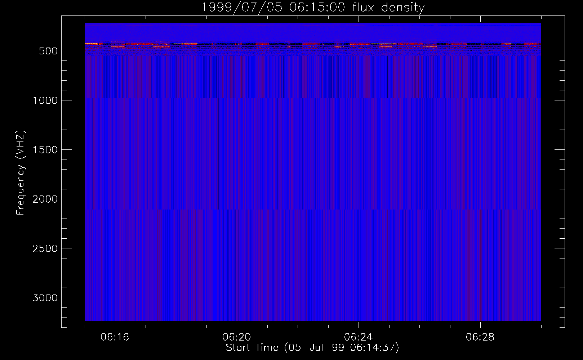Click the uniform blue strip above the red band
583x360 pixels.
click(312, 32)
